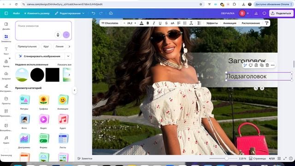Delete the selected text with trash icon
295x166 pixels.
(267, 65)
